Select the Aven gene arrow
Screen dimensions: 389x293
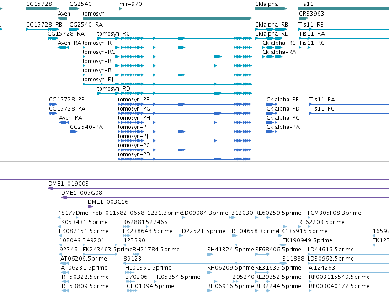tap(62, 18)
